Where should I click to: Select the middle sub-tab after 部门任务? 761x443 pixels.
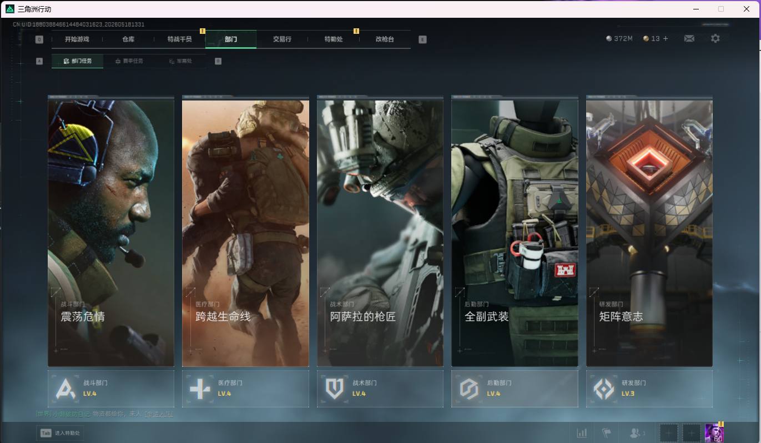[x=129, y=61]
